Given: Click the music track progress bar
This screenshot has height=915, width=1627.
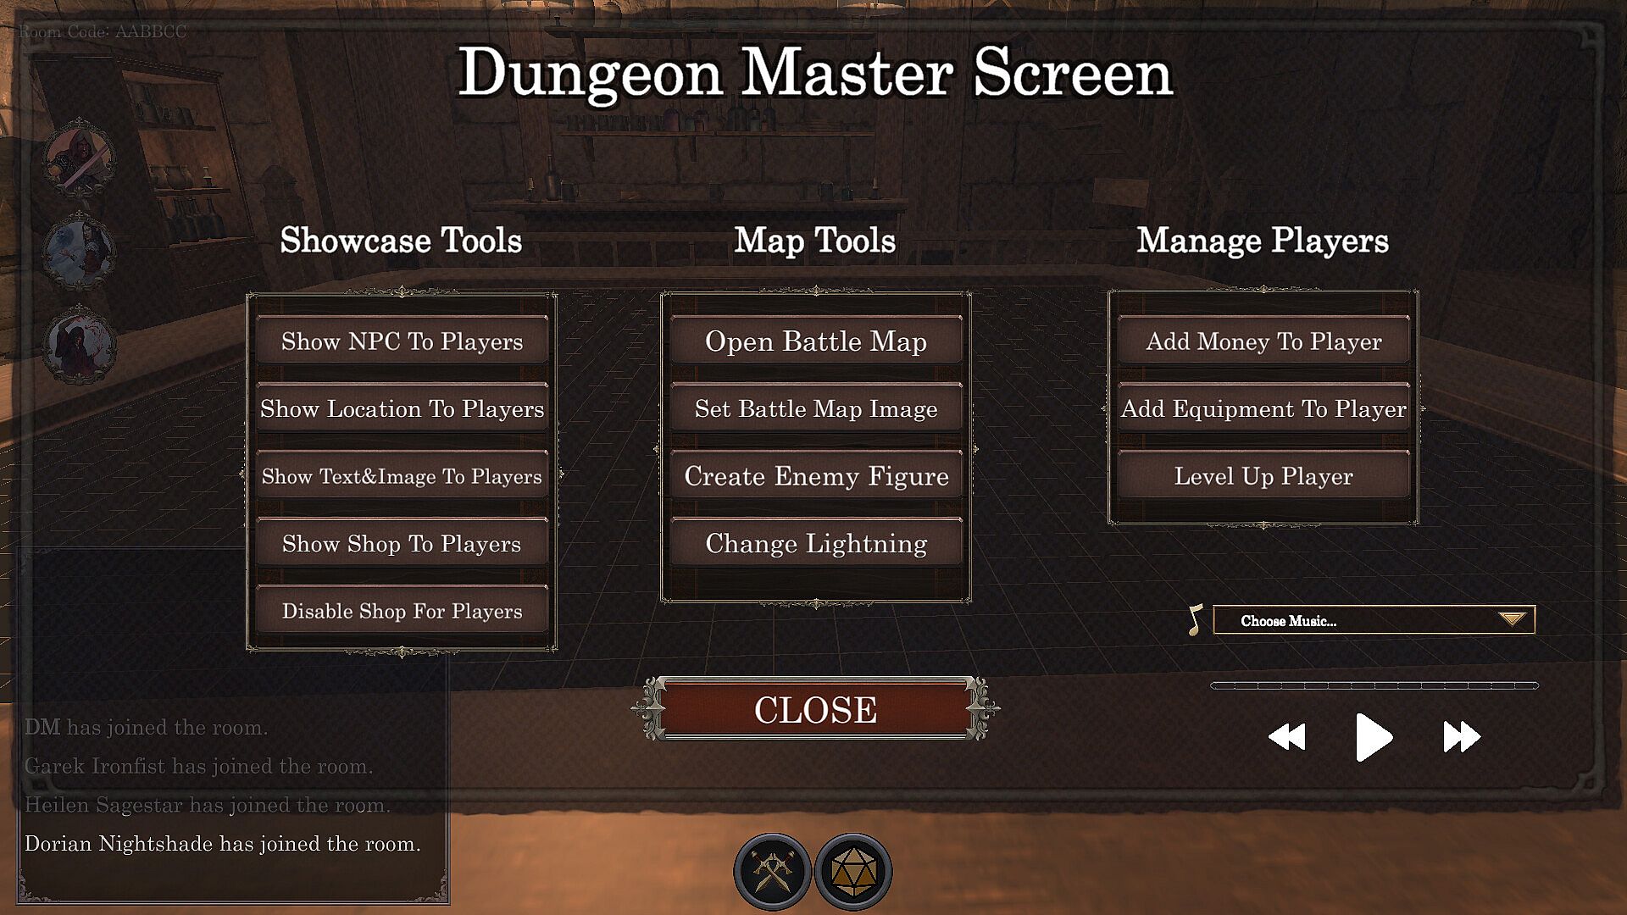Looking at the screenshot, I should click(x=1374, y=685).
